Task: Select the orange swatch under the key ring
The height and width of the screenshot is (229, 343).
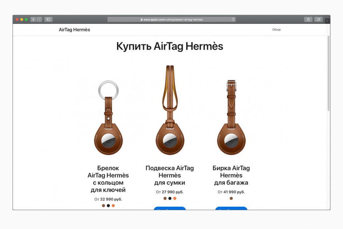Action: pos(113,206)
